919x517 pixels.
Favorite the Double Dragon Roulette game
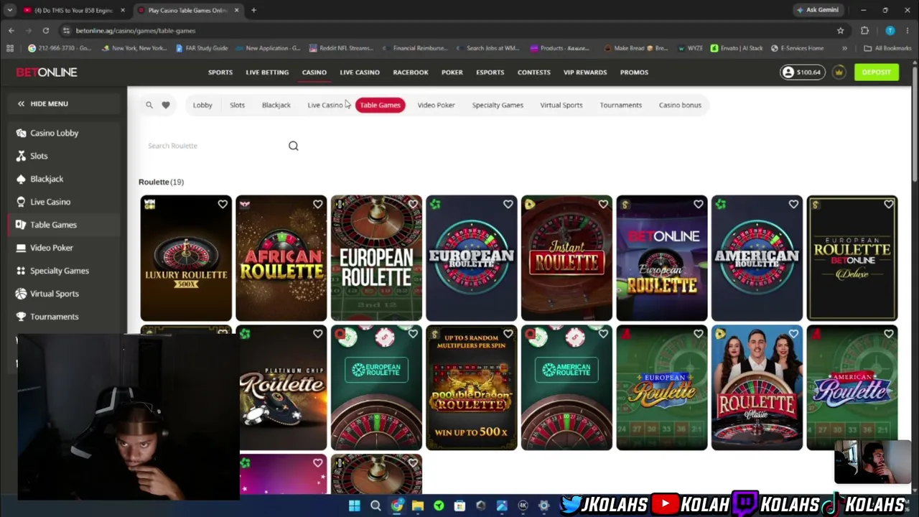click(508, 334)
